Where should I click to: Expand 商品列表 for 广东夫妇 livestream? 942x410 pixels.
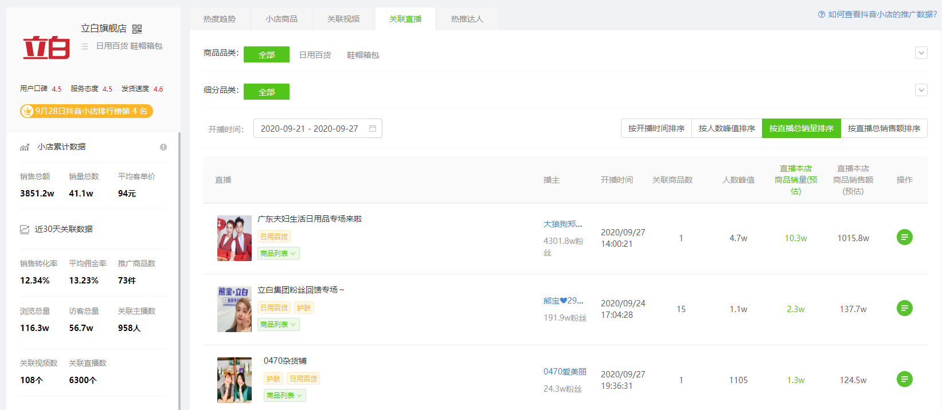coord(279,253)
